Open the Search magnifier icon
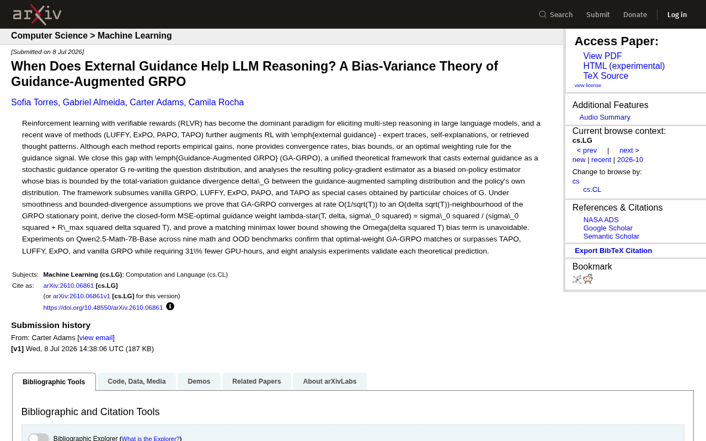Image resolution: width=706 pixels, height=441 pixels. 543,14
